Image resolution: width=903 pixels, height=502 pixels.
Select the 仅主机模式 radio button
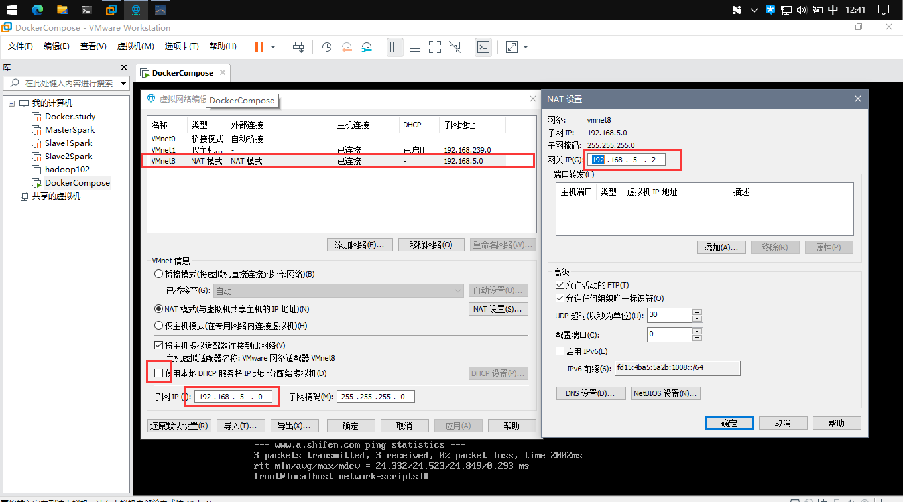(158, 326)
